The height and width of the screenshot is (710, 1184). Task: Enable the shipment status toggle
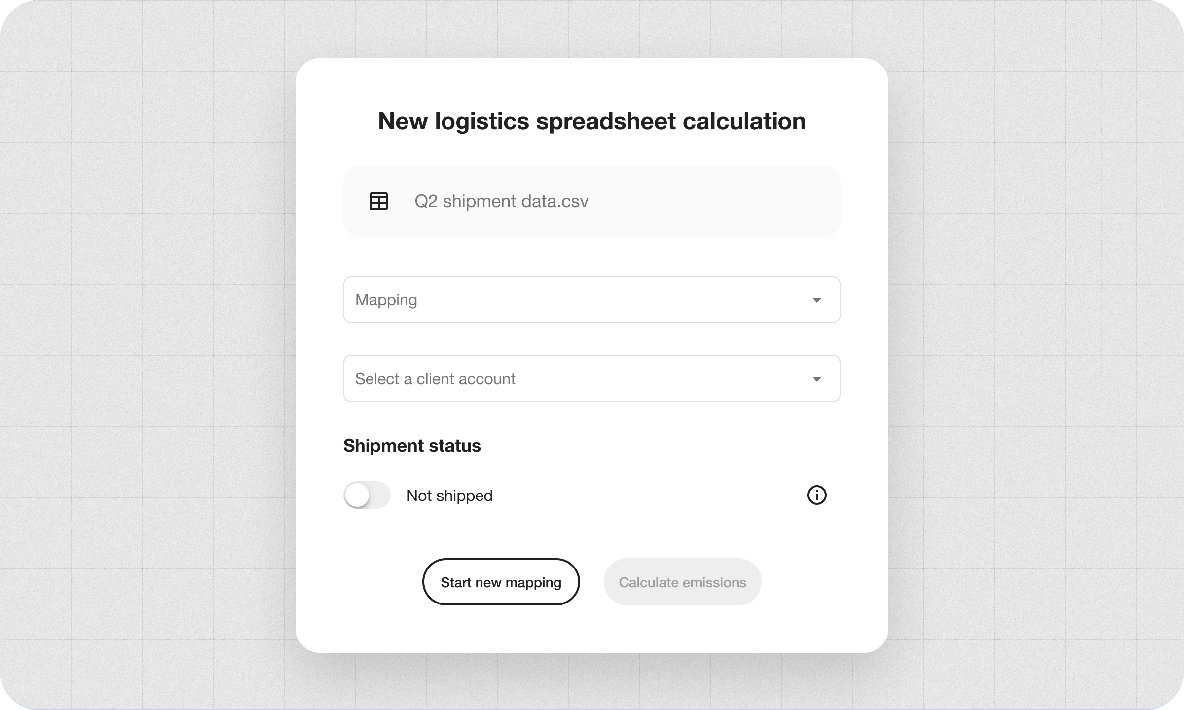coord(367,495)
